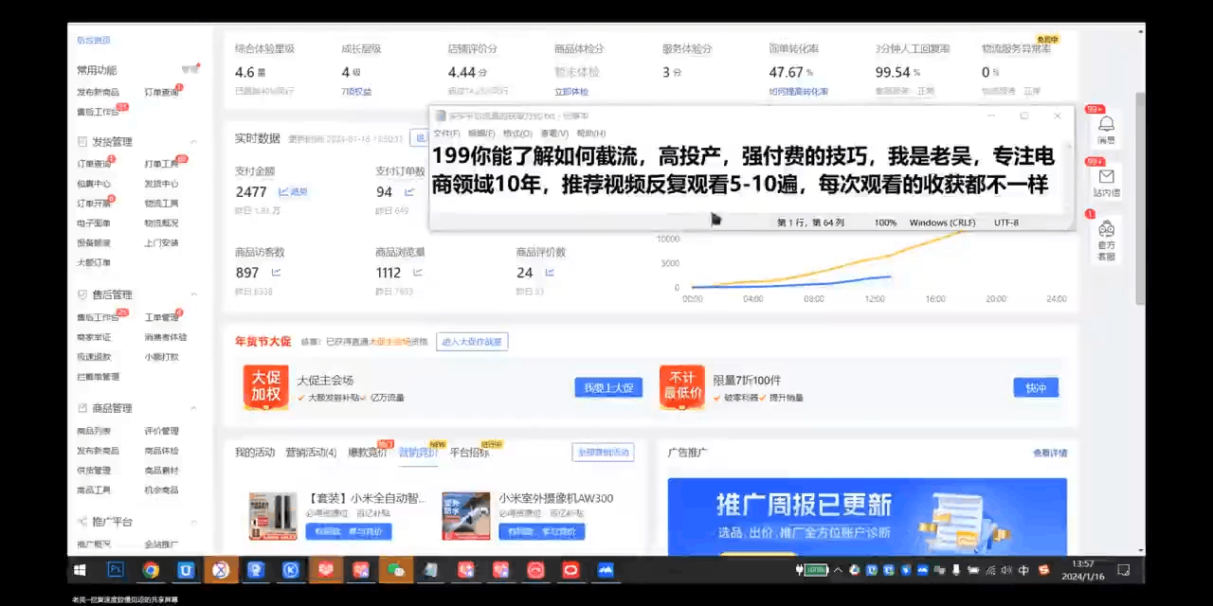Open the 官方客服 robot icon

(x=1106, y=229)
